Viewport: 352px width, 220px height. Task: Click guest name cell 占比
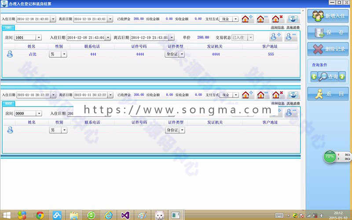[x=33, y=54]
